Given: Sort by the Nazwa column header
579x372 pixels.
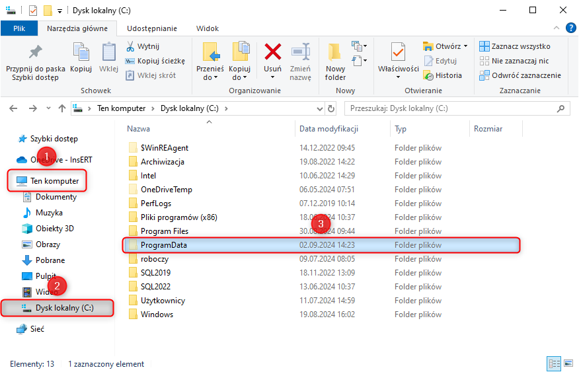Looking at the screenshot, I should pos(139,129).
